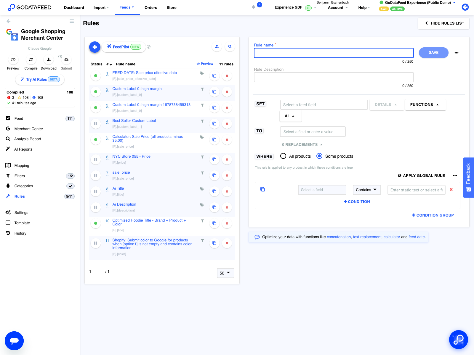Select the Some products radio option

[319, 156]
